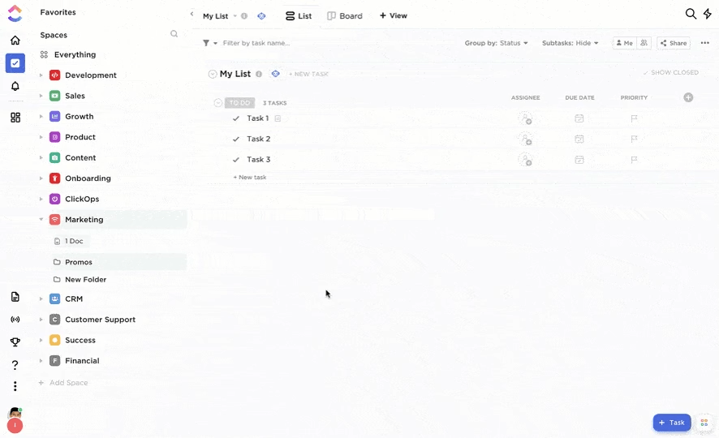Open the apps grid icon at bottom right
This screenshot has width=719, height=438.
[x=704, y=423]
